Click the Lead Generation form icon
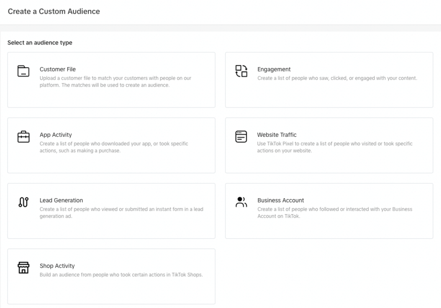This screenshot has height=308, width=441. tap(23, 202)
